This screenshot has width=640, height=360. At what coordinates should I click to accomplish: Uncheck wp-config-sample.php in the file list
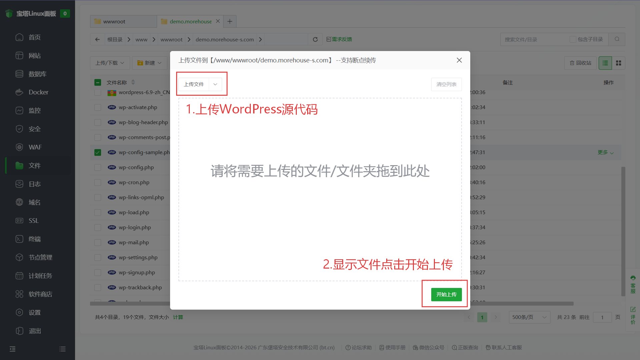click(97, 152)
